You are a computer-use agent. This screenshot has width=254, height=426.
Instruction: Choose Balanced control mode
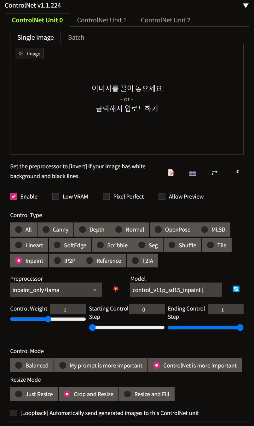(32, 365)
